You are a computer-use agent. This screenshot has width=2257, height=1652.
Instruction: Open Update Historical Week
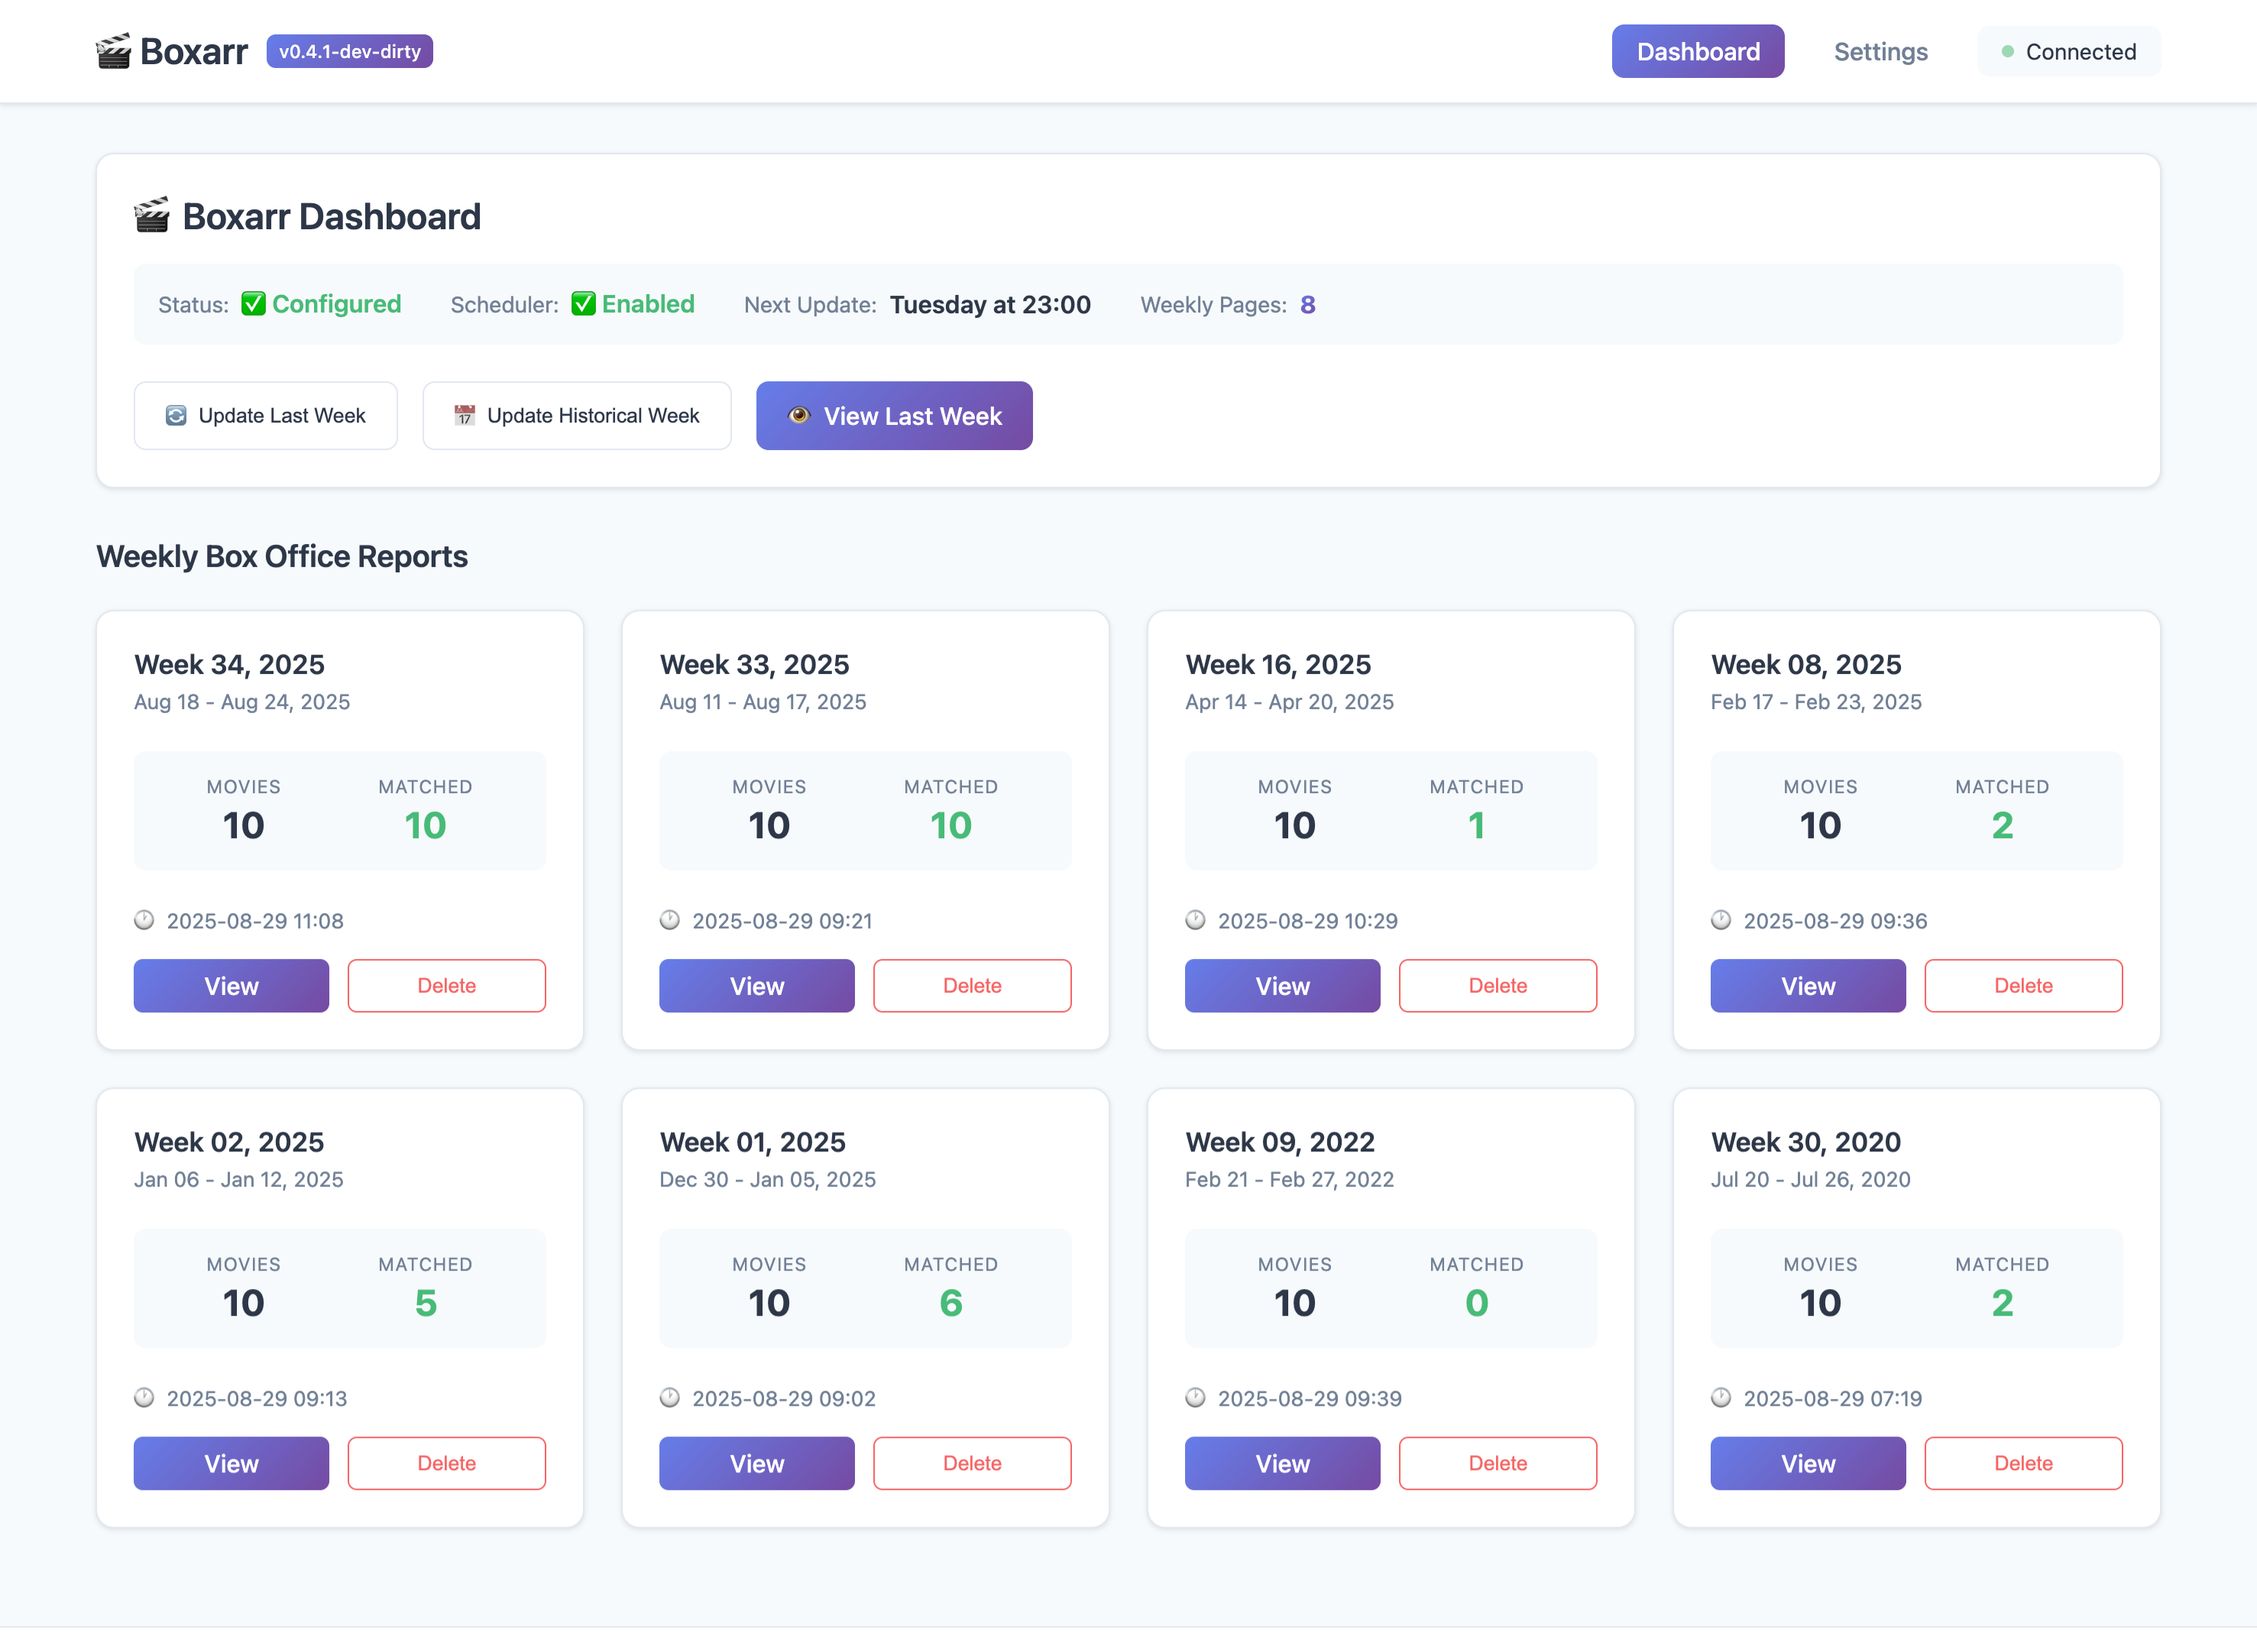coord(577,415)
